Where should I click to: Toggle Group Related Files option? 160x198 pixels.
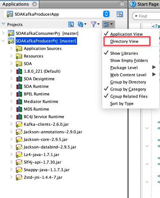pyautogui.click(x=129, y=97)
